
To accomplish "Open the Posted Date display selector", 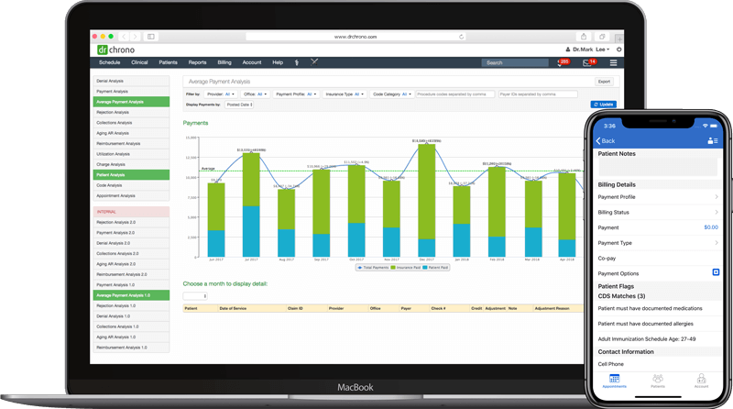I will [x=239, y=105].
